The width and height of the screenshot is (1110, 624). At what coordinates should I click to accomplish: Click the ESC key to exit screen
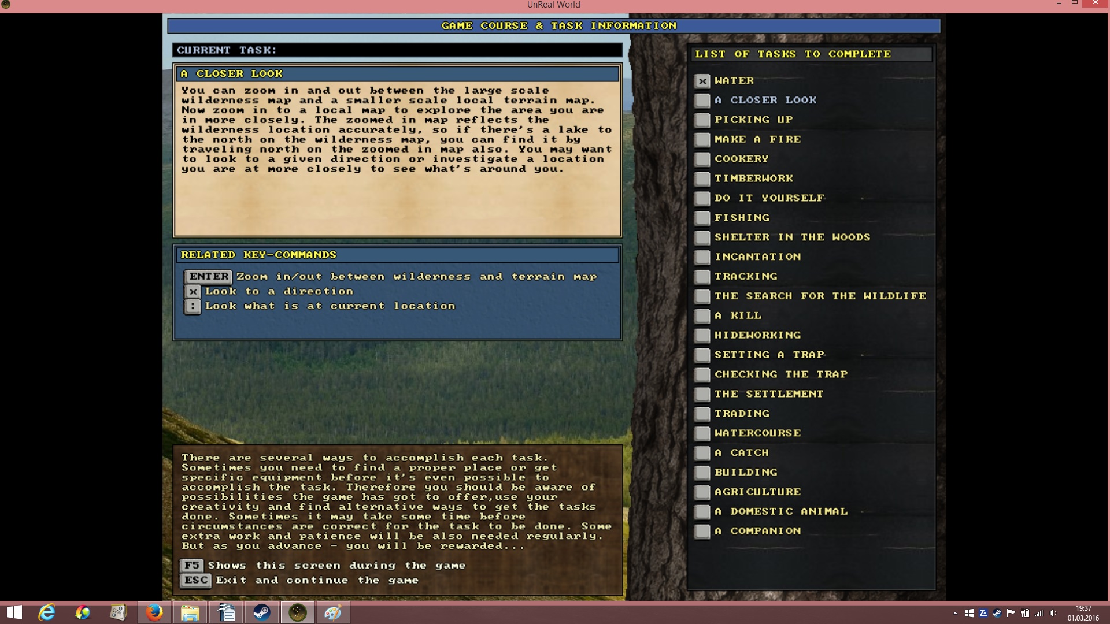[x=196, y=580]
